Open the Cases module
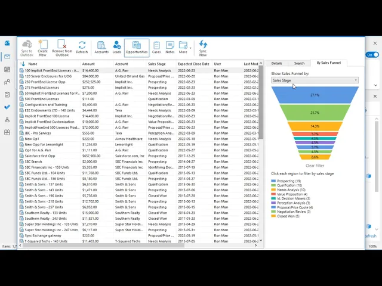This screenshot has height=286, width=382. coord(156,48)
